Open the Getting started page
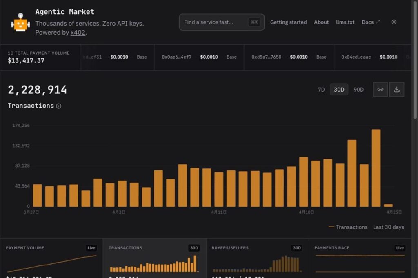 tap(288, 22)
